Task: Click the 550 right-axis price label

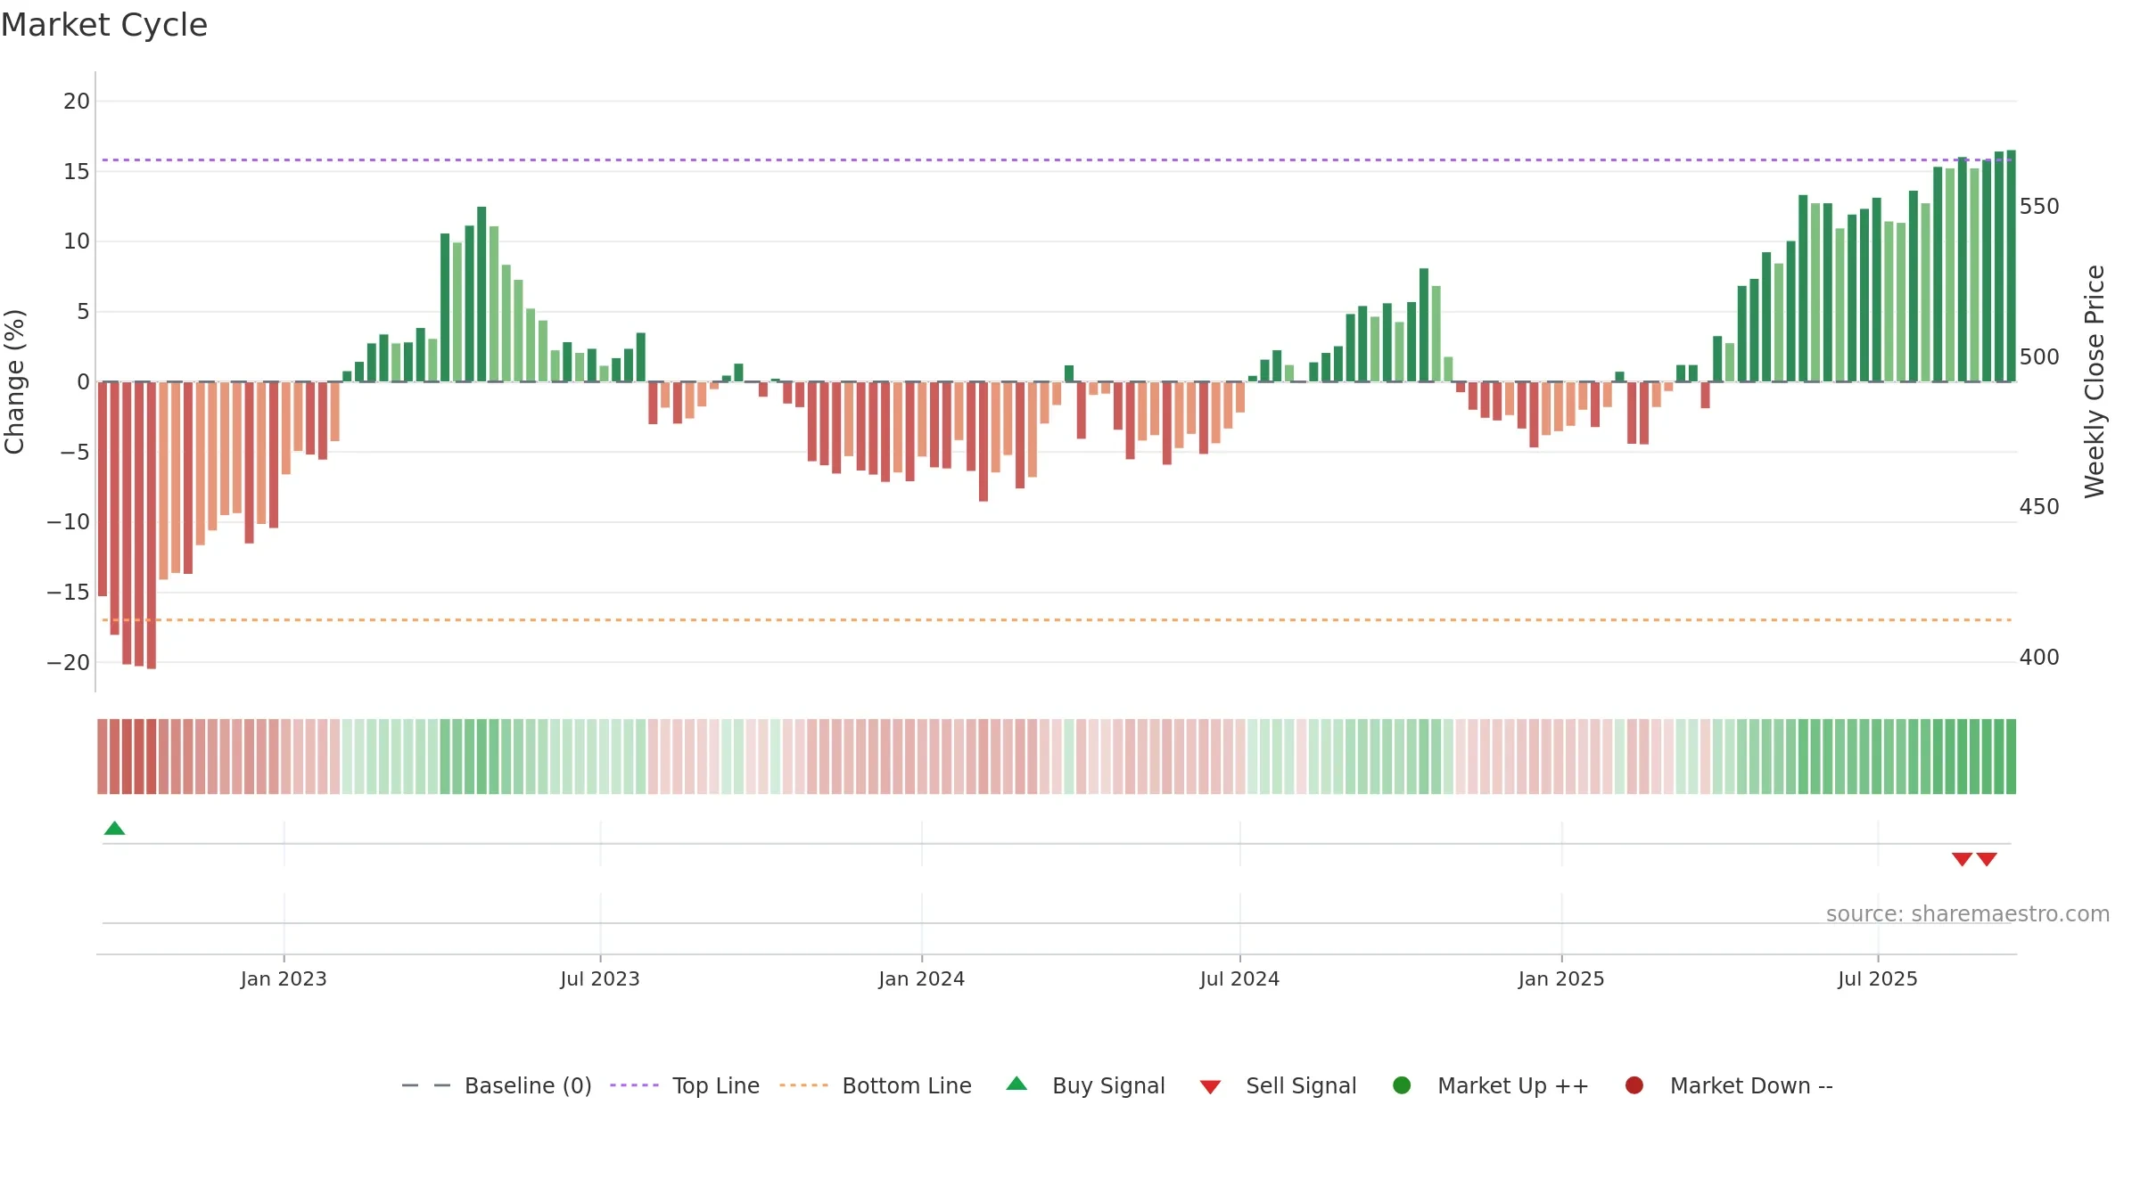Action: [x=2039, y=207]
